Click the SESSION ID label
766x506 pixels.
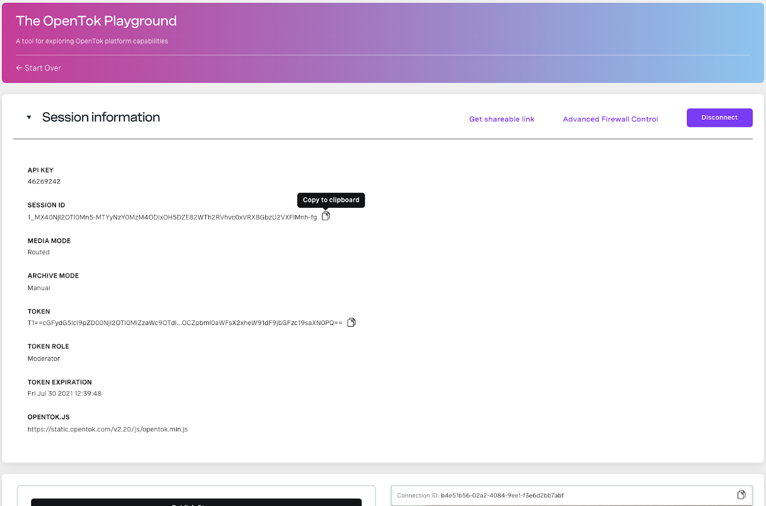[46, 205]
